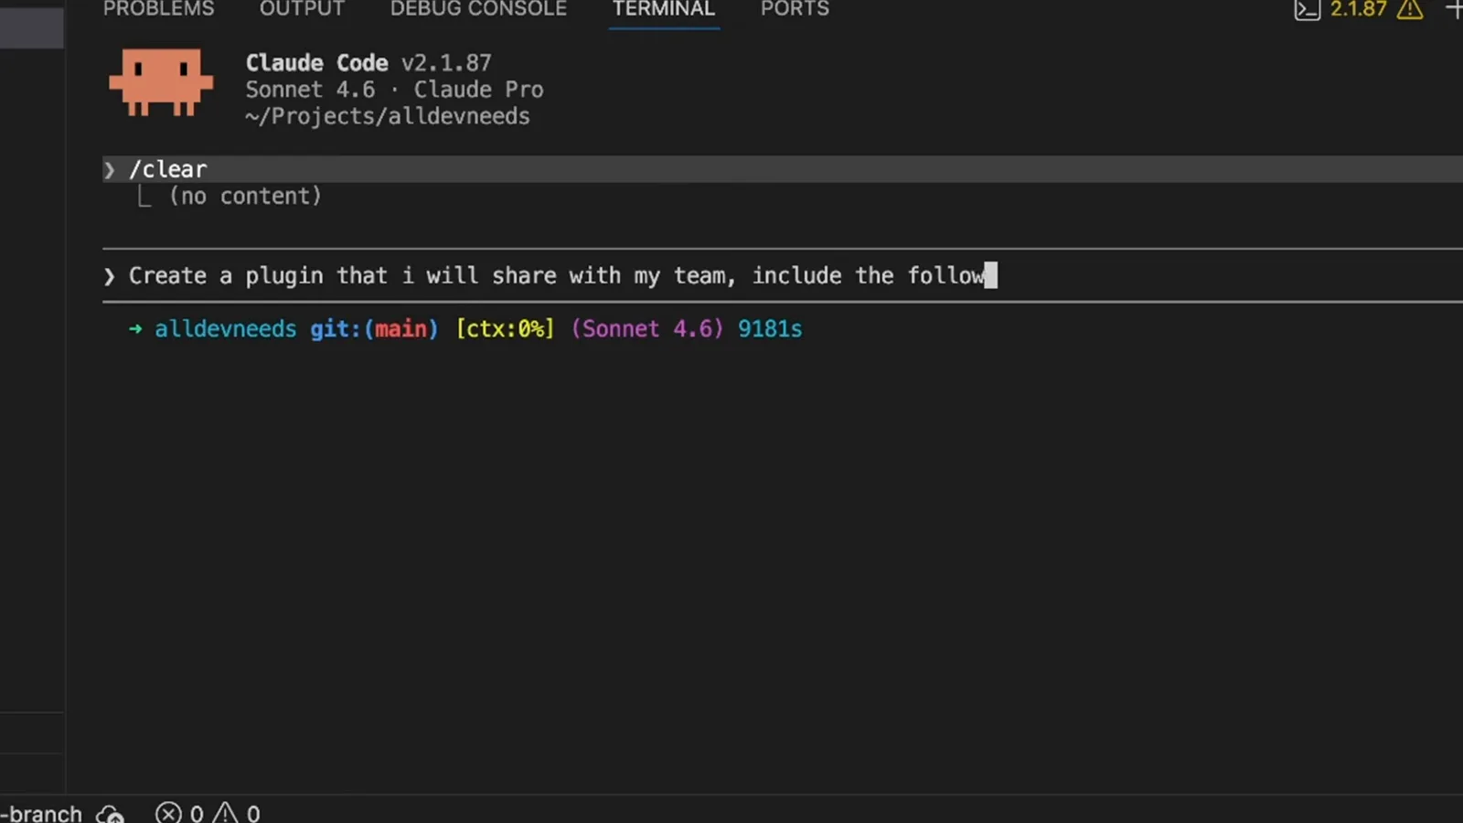This screenshot has height=823, width=1463.
Task: Select the DEBUG CONSOLE tab
Action: pos(478,9)
